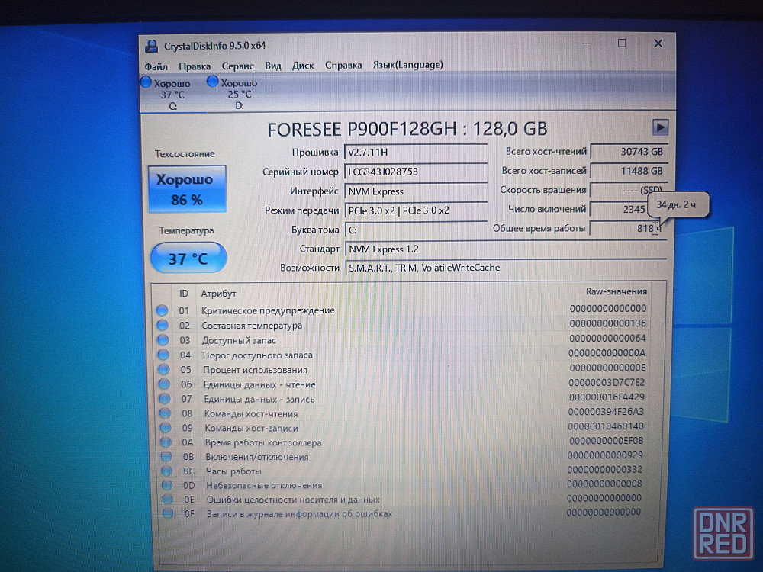Select the Время работы контроллера row
763x572 pixels.
tap(402, 442)
